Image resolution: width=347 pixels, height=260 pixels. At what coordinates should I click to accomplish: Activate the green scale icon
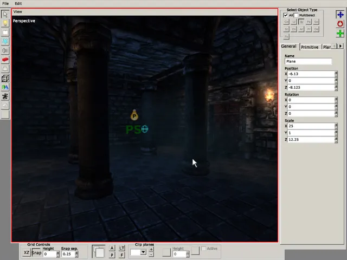(340, 34)
